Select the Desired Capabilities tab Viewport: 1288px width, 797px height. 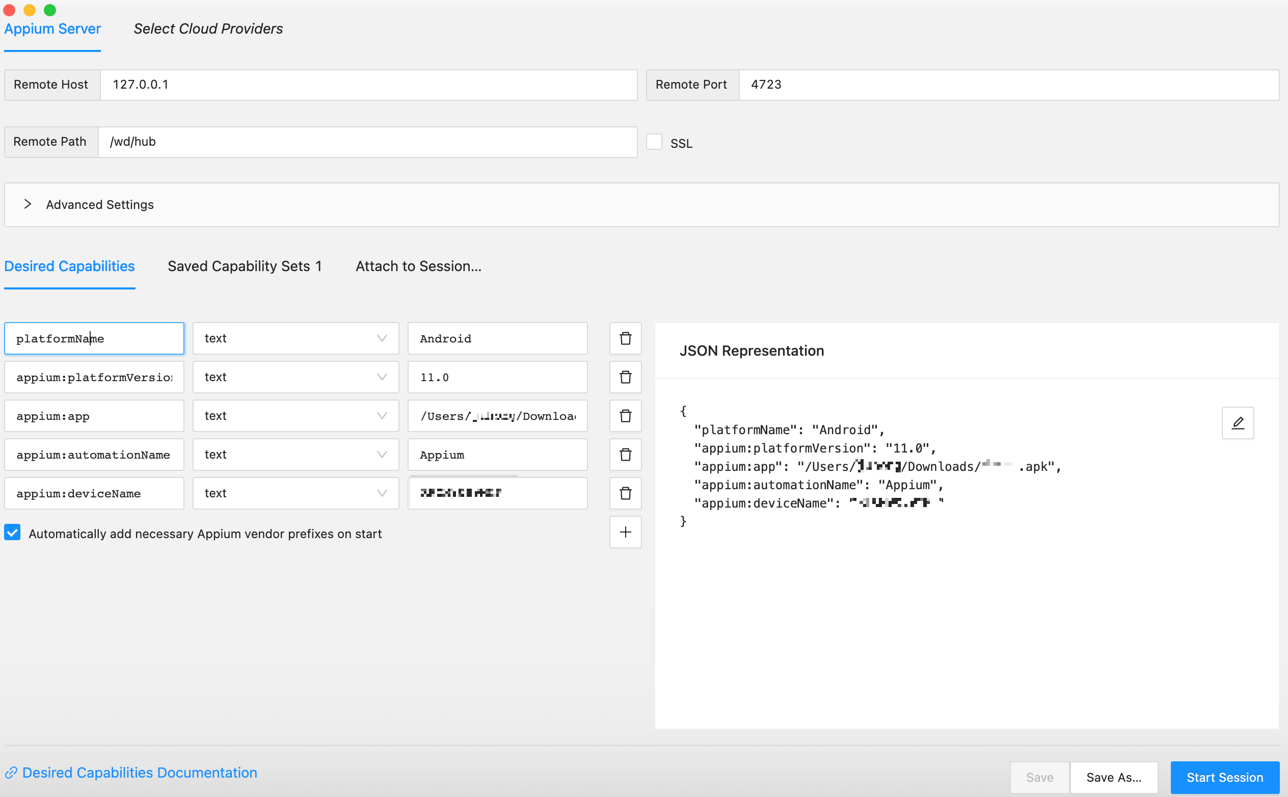coord(70,266)
